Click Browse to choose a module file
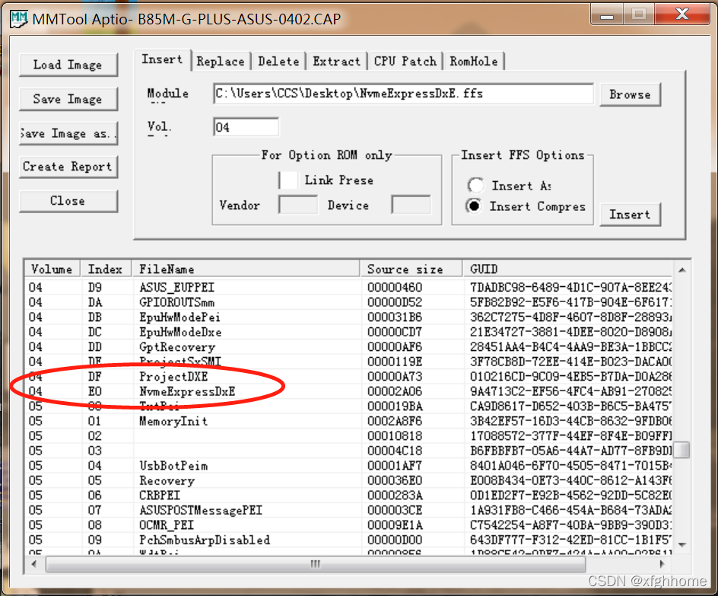The width and height of the screenshot is (718, 596). (x=630, y=94)
